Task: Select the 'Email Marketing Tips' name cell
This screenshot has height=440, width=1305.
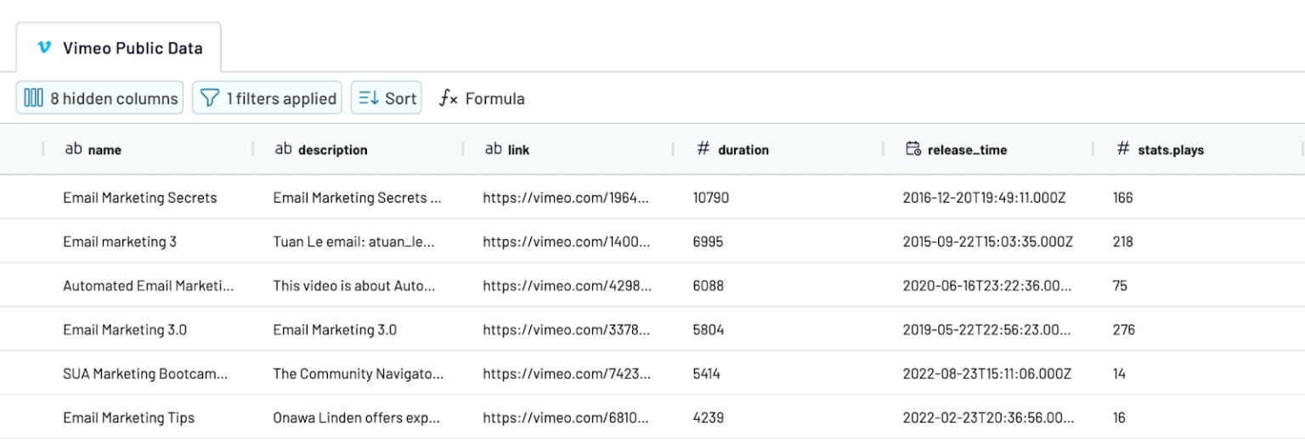Action: click(128, 418)
